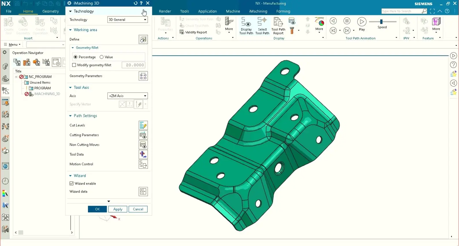Collapse the Wizard section
Image resolution: width=459 pixels, height=246 pixels.
70,176
